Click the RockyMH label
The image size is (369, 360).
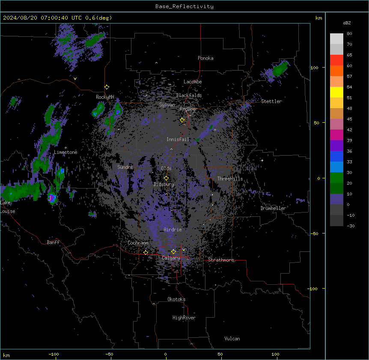click(105, 97)
